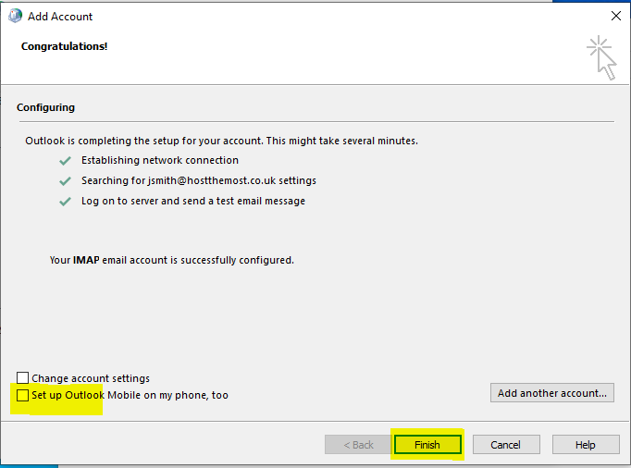This screenshot has width=631, height=468.
Task: Tick Set up Outlook Mobile on my phone
Action: [x=23, y=395]
